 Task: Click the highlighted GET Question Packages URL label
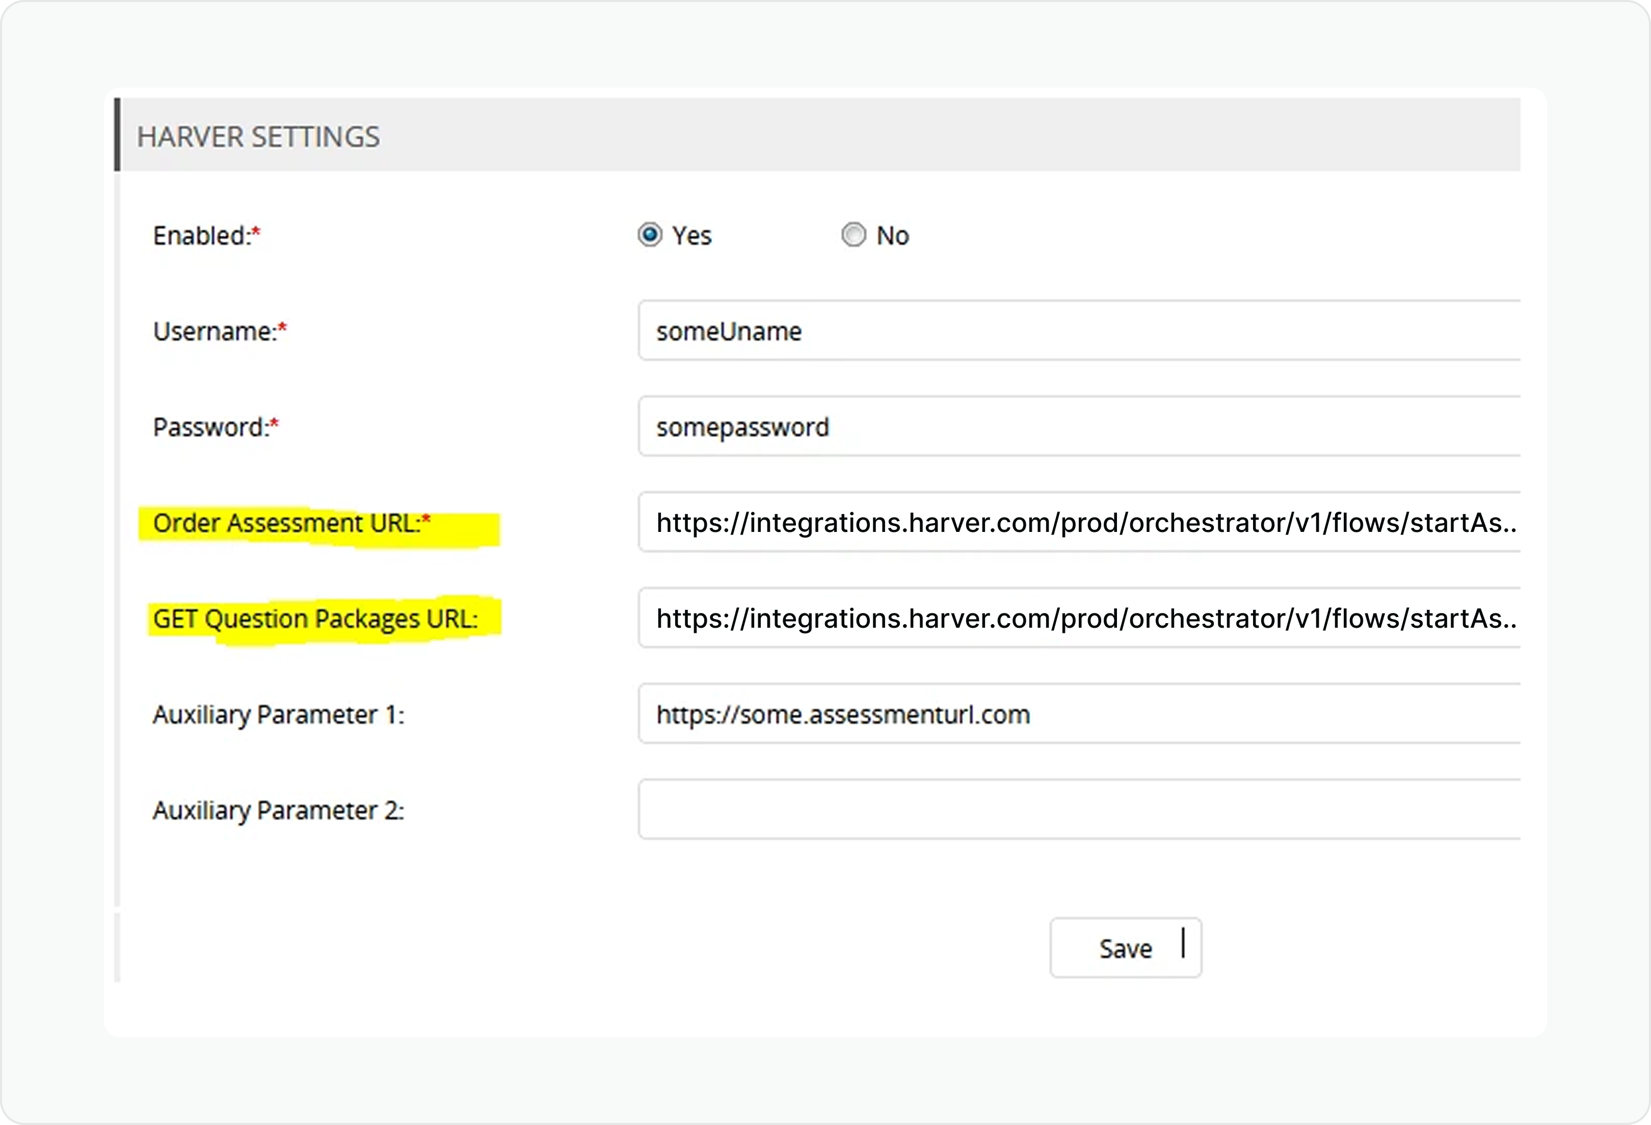pos(315,620)
